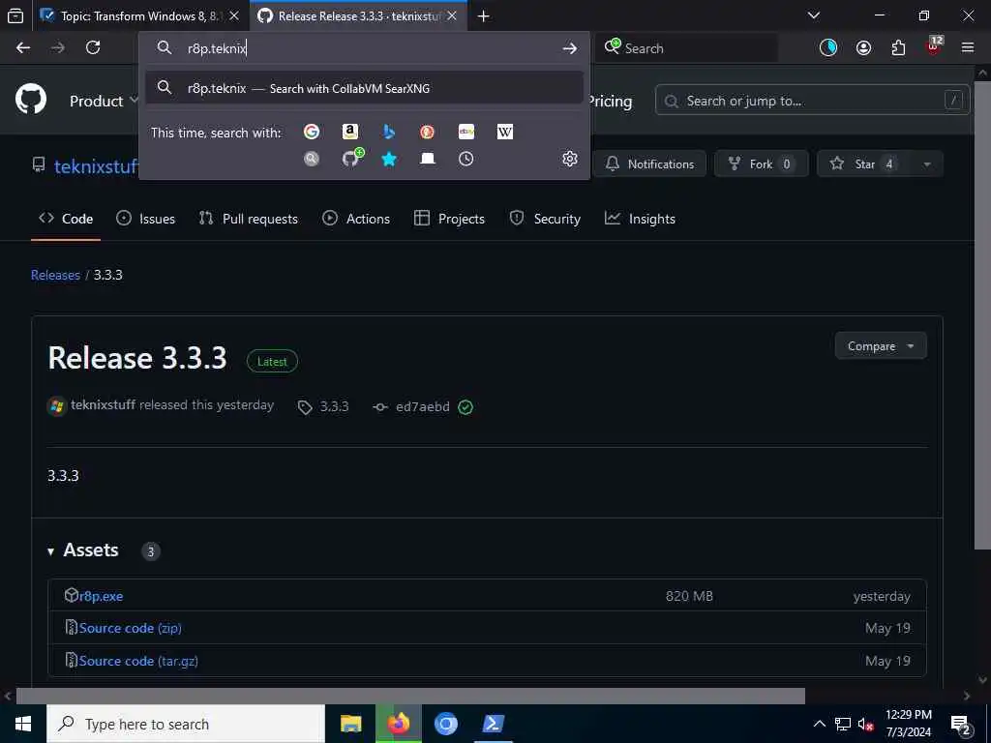Click Windows Type here to search box
The height and width of the screenshot is (743, 991).
186,724
